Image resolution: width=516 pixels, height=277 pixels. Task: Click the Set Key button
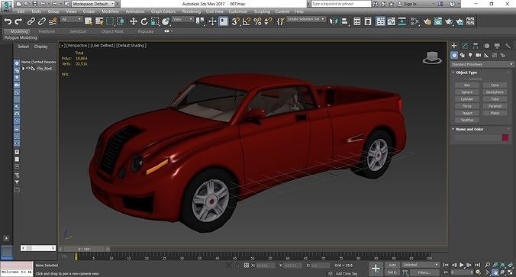[x=392, y=272]
